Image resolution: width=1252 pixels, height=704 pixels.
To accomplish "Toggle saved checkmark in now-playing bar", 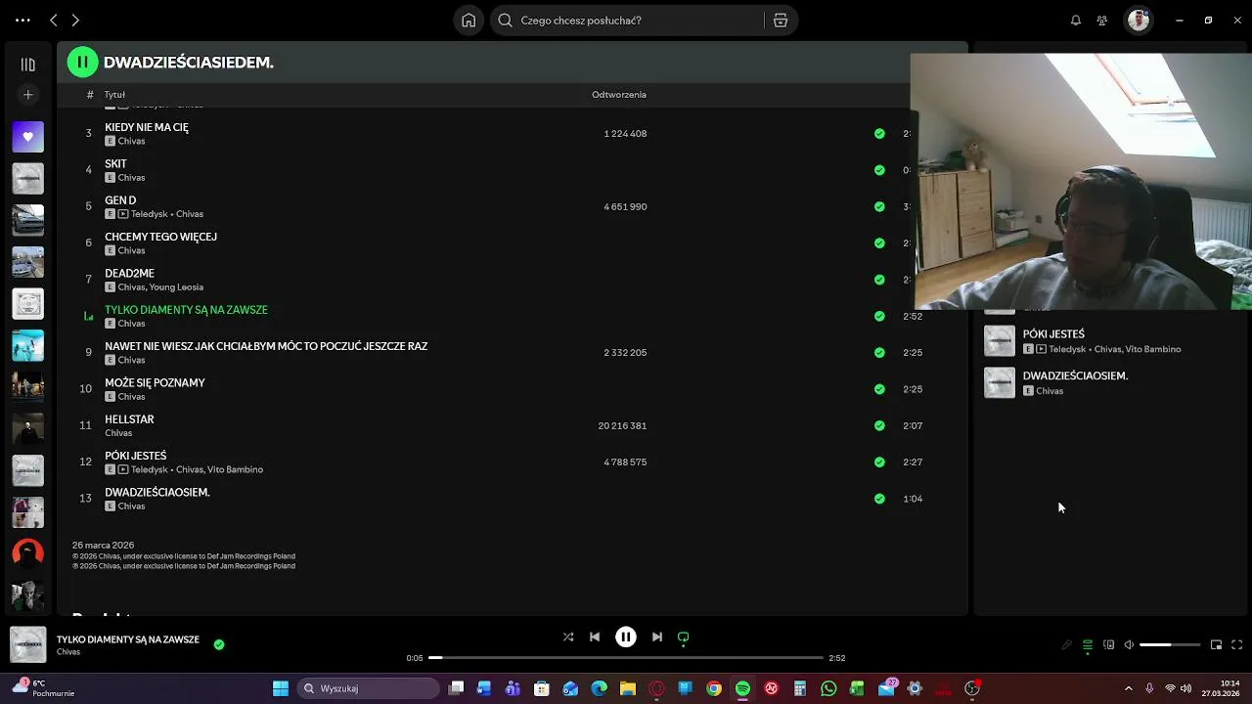I will [x=219, y=644].
